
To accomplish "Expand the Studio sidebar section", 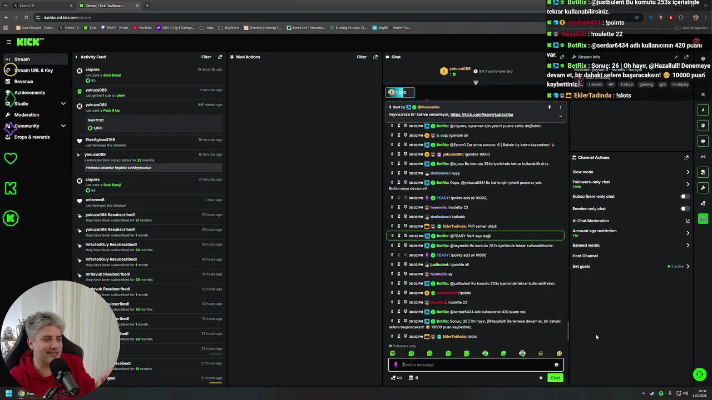I will [x=63, y=103].
